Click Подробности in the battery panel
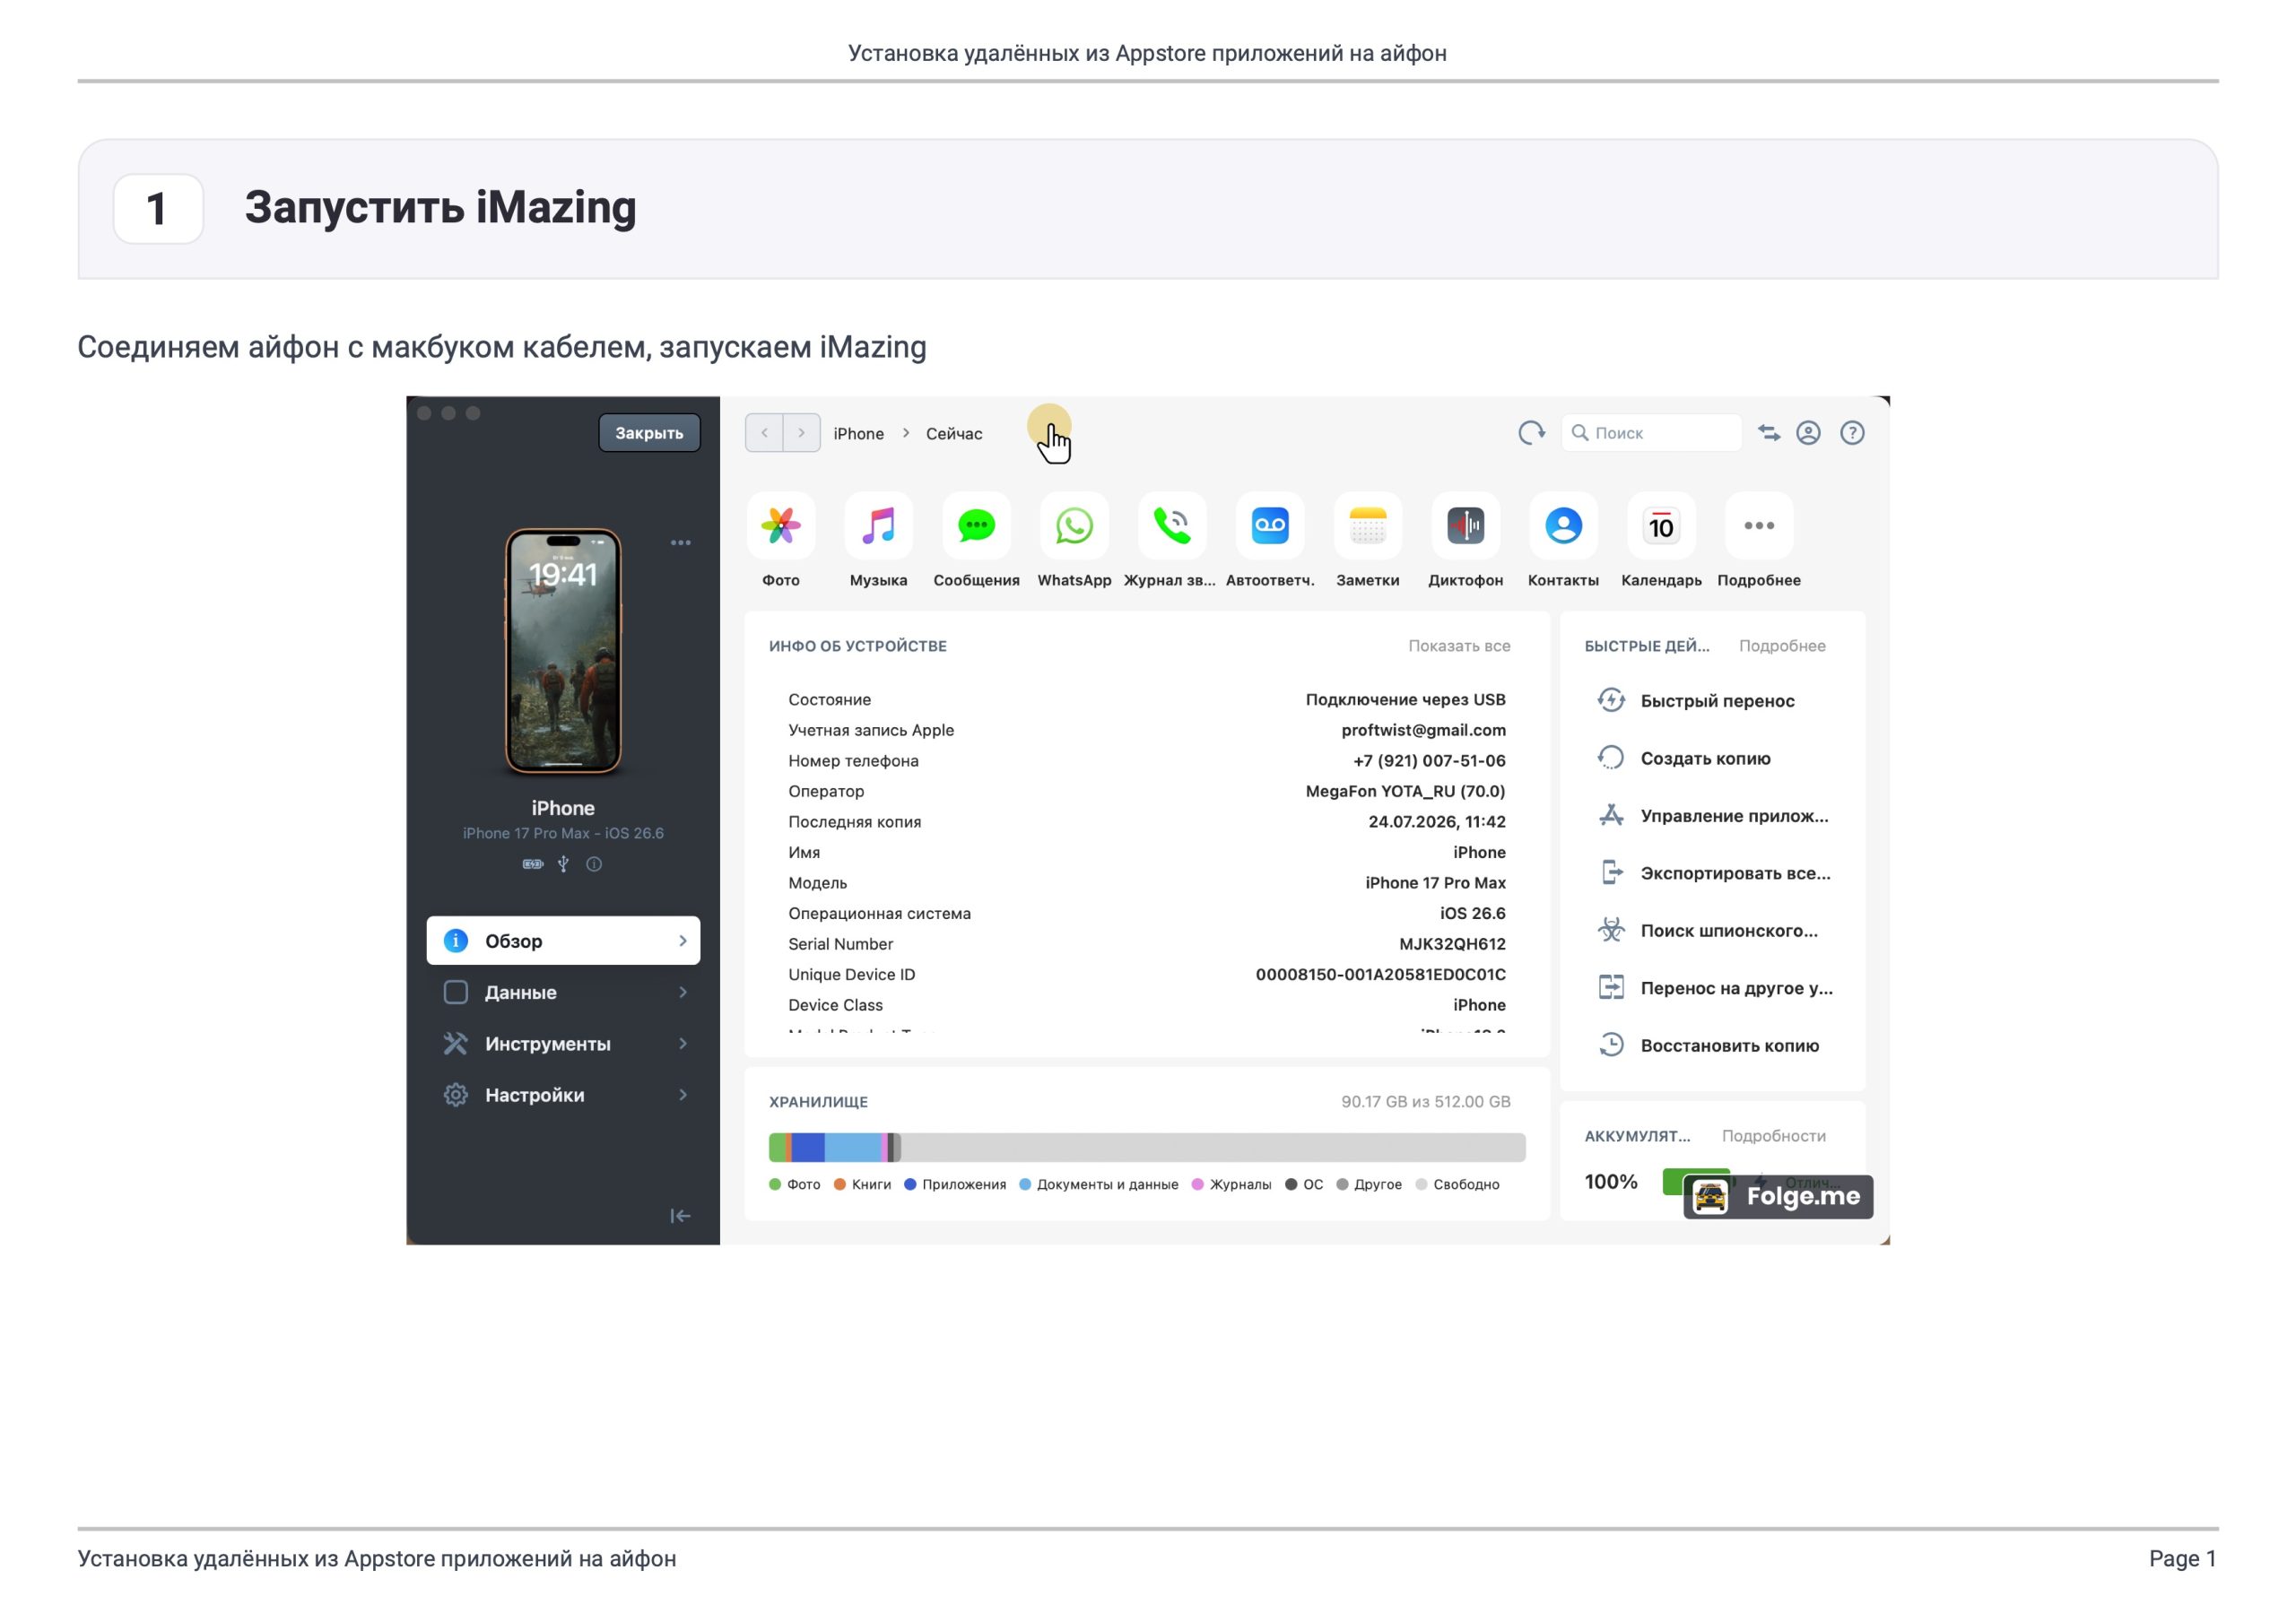This screenshot has height=1622, width=2296. tap(1774, 1136)
